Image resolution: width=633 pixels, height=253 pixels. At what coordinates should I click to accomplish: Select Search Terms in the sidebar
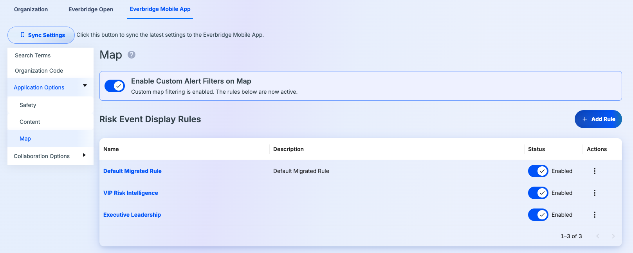[x=33, y=55]
